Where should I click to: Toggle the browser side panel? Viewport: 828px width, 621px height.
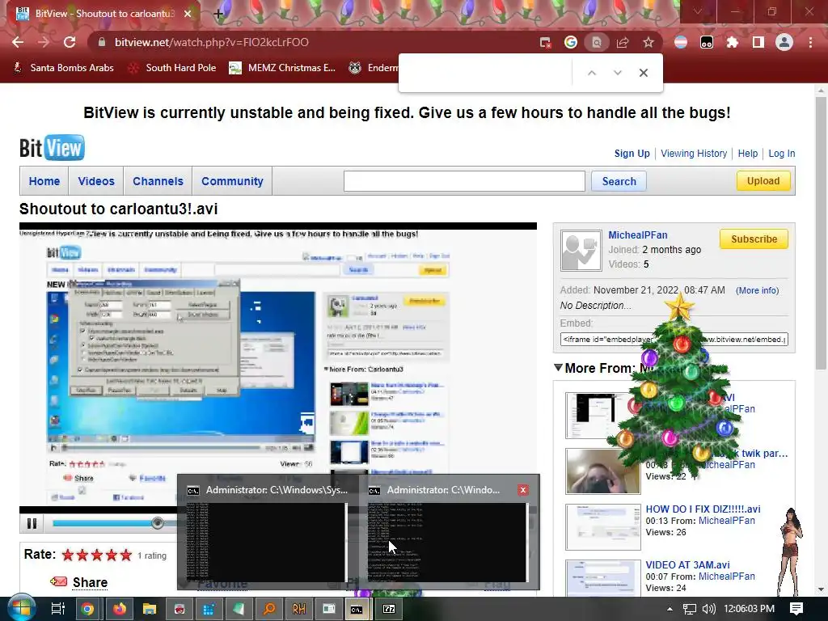(x=758, y=42)
